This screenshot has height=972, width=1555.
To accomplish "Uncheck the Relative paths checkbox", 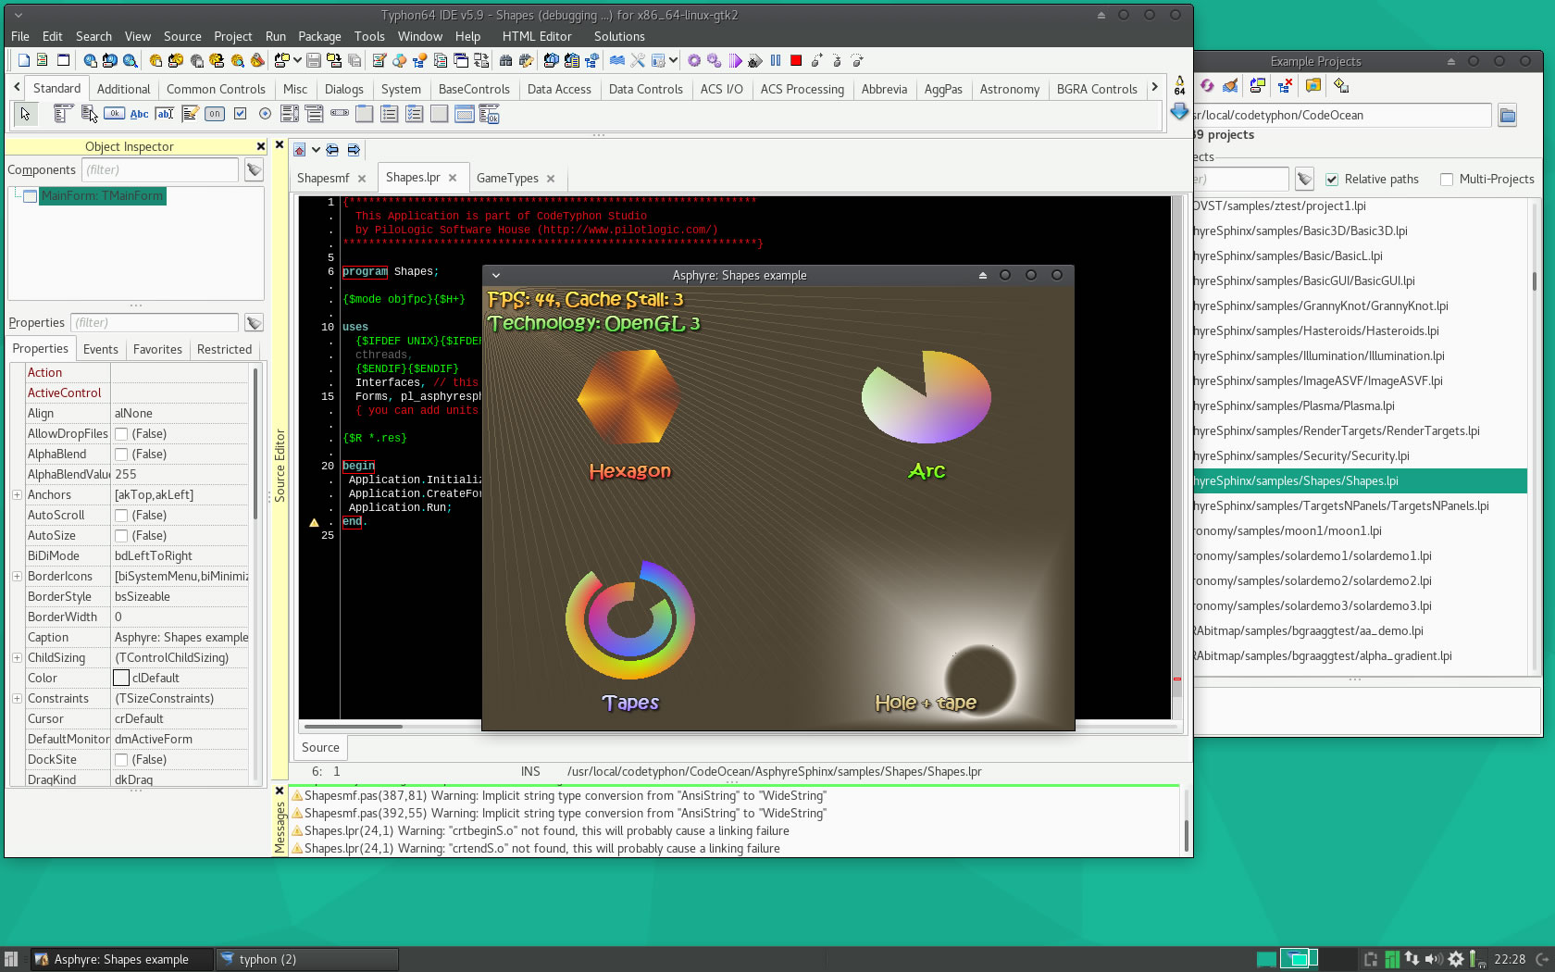I will pos(1332,180).
